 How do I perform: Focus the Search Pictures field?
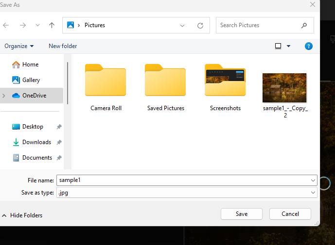click(265, 25)
